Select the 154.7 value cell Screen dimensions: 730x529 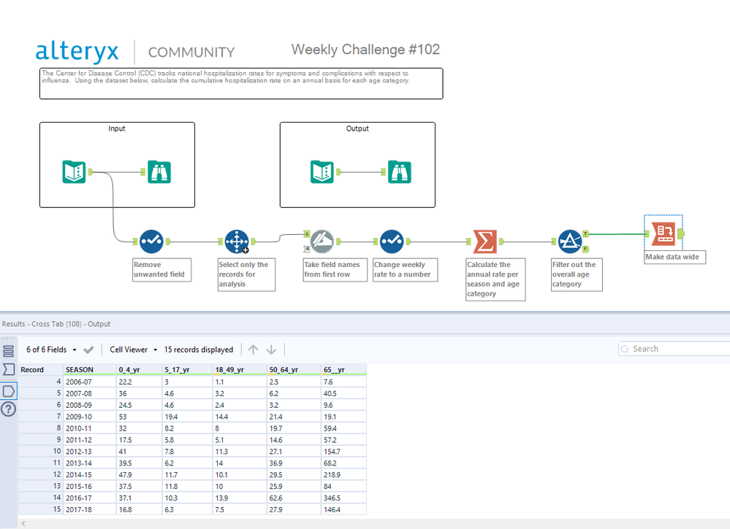pyautogui.click(x=344, y=452)
